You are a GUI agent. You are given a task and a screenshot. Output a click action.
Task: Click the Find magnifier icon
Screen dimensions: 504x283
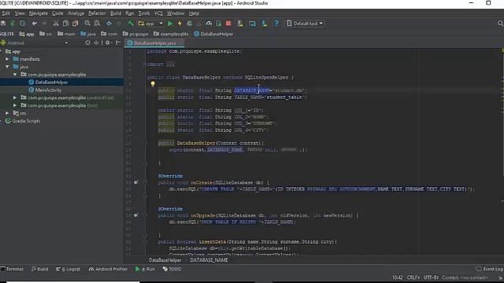pyautogui.click(x=87, y=24)
